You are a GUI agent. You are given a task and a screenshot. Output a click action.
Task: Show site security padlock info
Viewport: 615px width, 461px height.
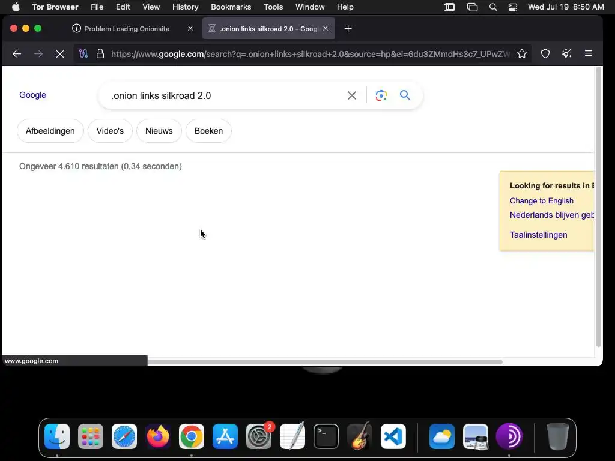point(100,53)
